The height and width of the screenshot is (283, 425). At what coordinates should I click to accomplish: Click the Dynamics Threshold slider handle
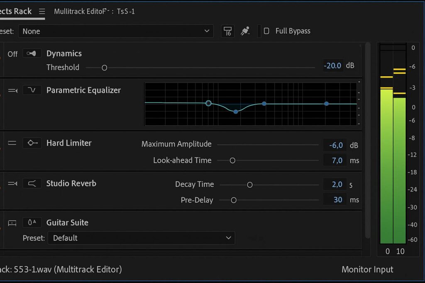[105, 68]
